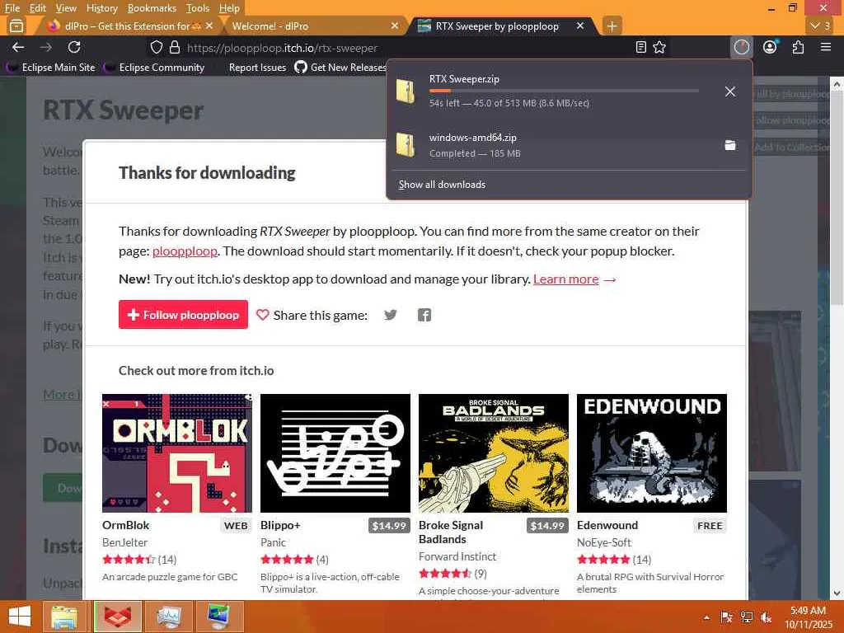Screen dimensions: 844x633
Task: Click the Follow ploopploop button
Action: click(183, 314)
